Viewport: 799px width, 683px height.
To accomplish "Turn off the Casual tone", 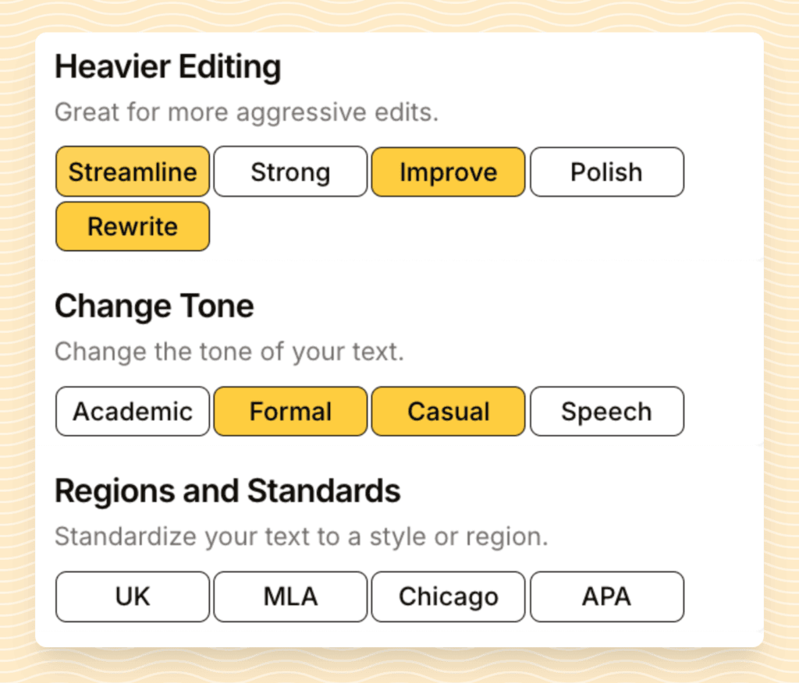I will (448, 411).
